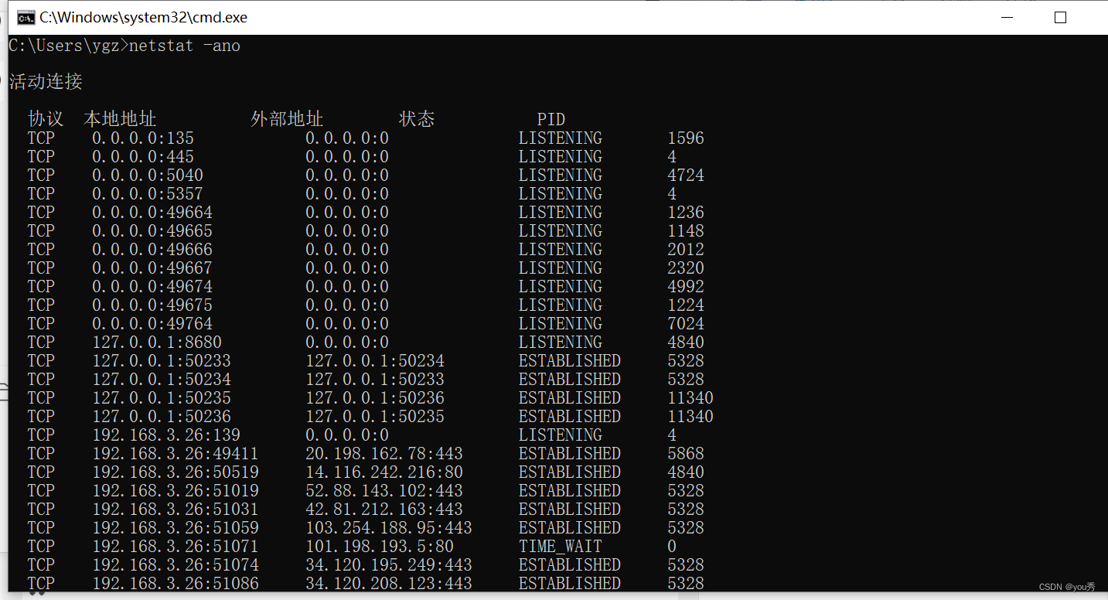Click the TIME_WAIT state entry

(x=561, y=547)
